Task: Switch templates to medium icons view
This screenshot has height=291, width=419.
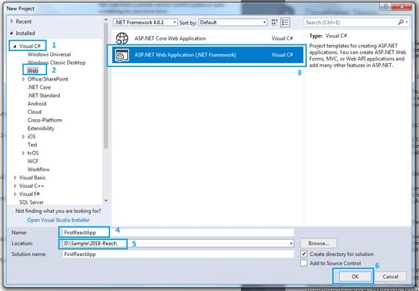Action: tap(274, 22)
